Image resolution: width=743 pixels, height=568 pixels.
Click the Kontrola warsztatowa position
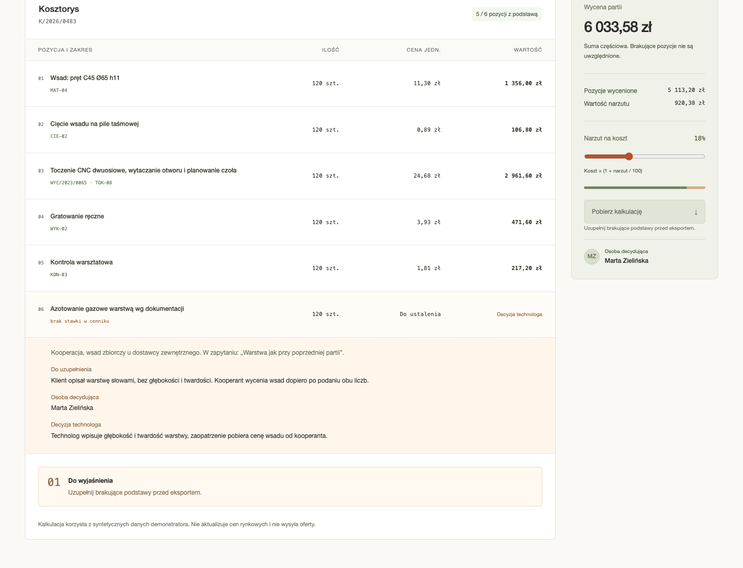290,269
